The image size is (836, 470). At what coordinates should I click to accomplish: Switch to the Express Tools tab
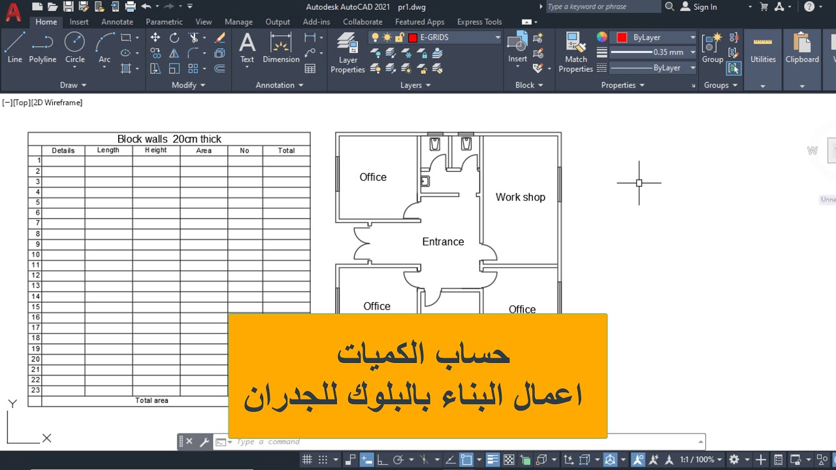(479, 22)
